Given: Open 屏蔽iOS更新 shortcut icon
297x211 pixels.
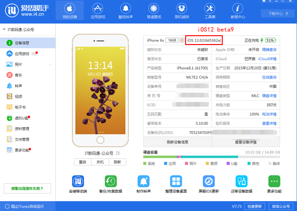Looking at the screenshot, I should (x=209, y=181).
